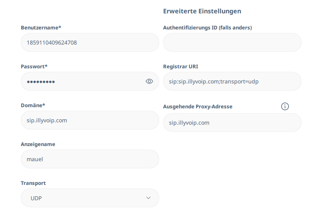The width and height of the screenshot is (336, 221).
Task: Click the Erweiterte Einstellungen heading
Action: click(x=202, y=11)
